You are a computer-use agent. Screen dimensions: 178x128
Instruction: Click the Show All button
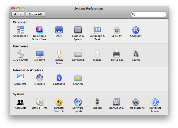point(36,14)
